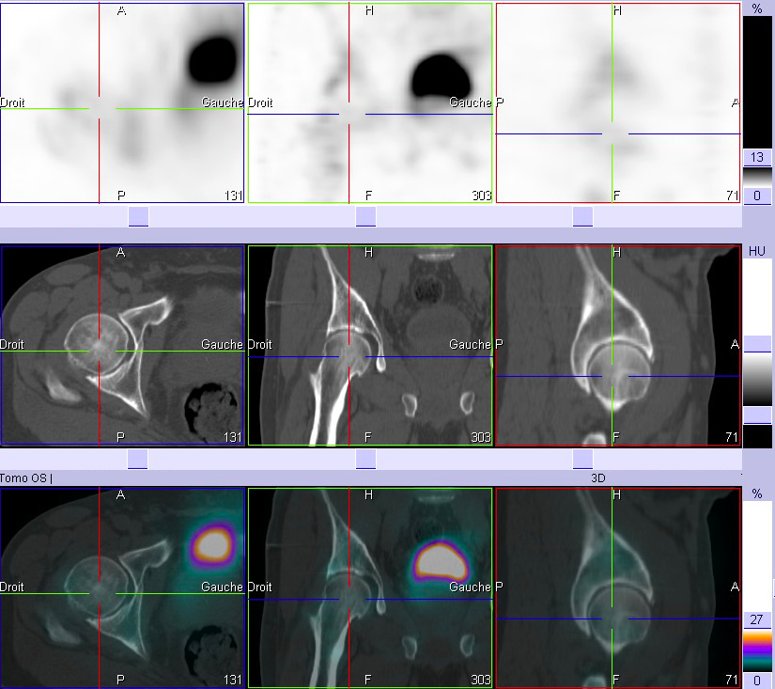The image size is (775, 689).
Task: Select the axial CT view of hip
Action: point(122,345)
